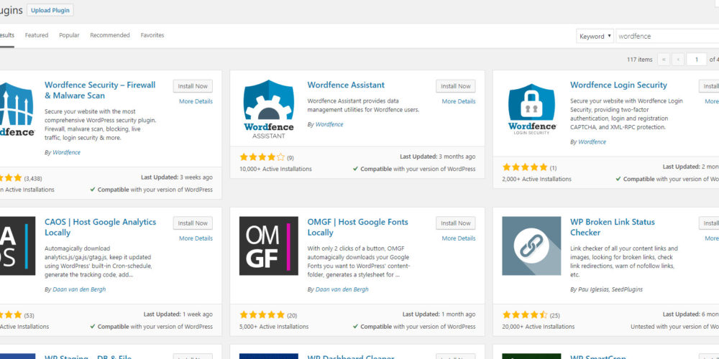Click the OMGF plugin icon
This screenshot has width=719, height=359.
268,246
